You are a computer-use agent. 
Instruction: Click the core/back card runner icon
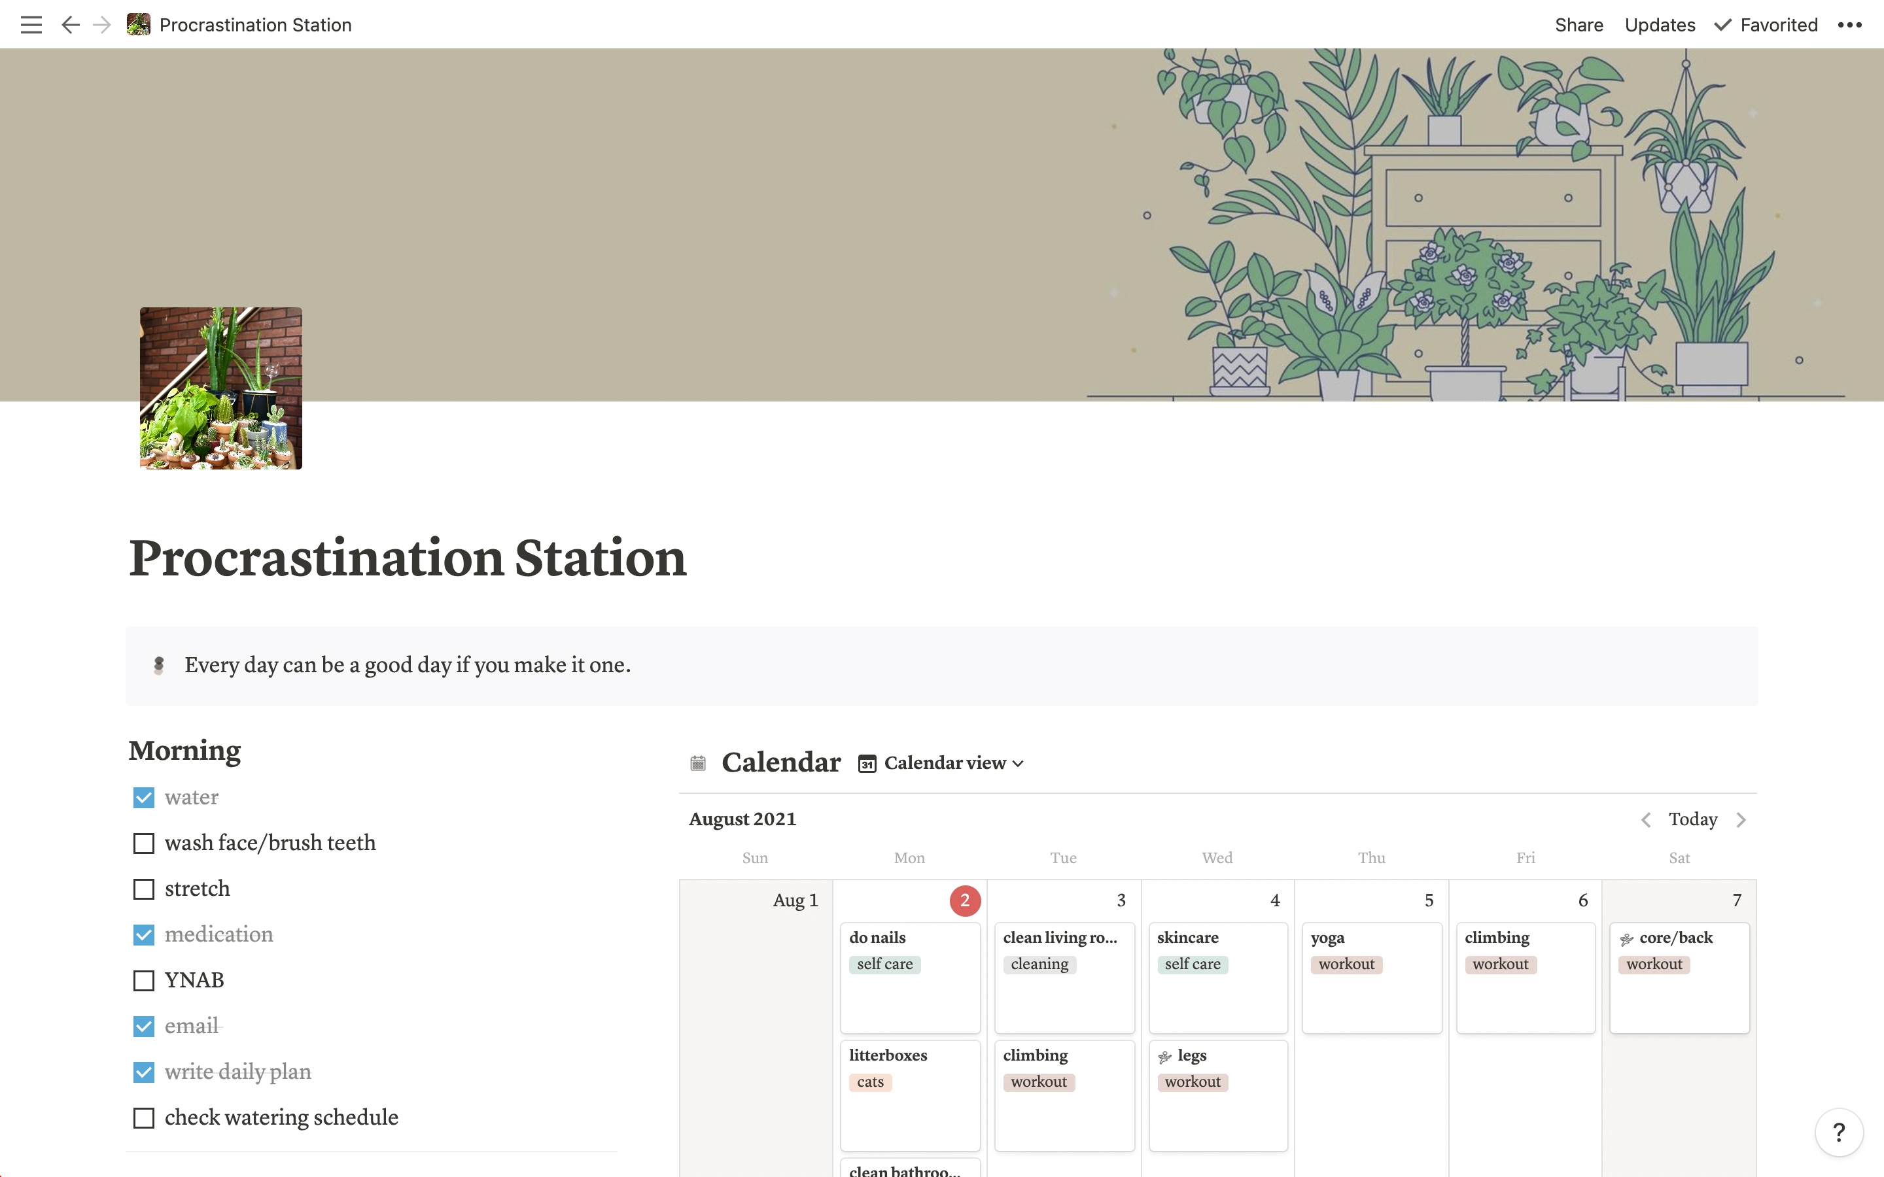1626,940
